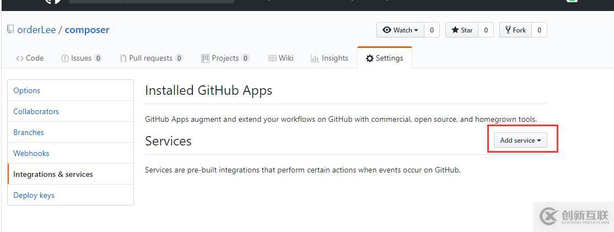Click the fork count next to Fork
The height and width of the screenshot is (232, 614).
[539, 30]
